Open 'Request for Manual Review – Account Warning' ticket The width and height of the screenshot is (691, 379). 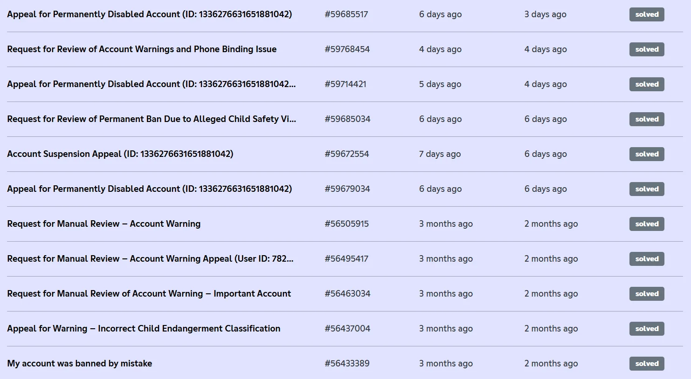[x=104, y=224]
